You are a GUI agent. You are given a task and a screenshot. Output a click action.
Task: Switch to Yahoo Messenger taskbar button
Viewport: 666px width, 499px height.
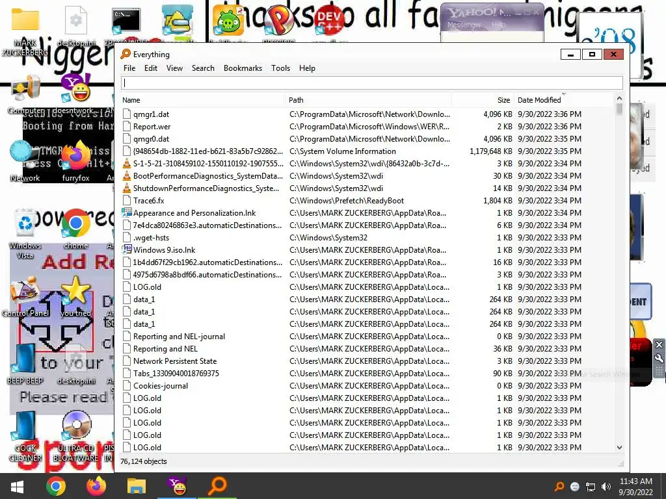pyautogui.click(x=177, y=486)
